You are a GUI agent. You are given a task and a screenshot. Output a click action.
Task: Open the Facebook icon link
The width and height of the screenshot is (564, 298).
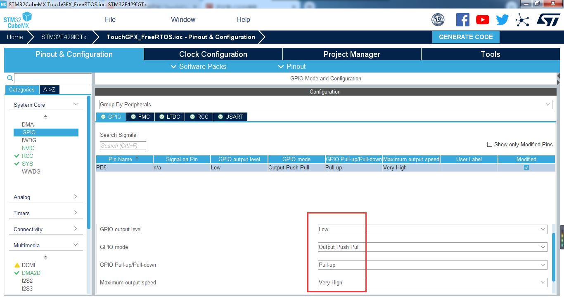tap(462, 19)
